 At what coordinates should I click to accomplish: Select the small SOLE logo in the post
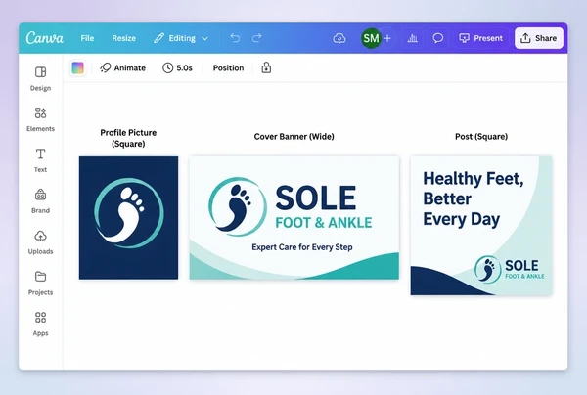510,269
